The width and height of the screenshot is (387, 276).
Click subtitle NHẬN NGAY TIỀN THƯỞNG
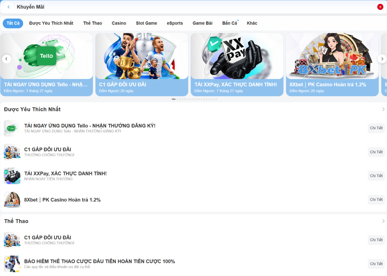coord(48,179)
